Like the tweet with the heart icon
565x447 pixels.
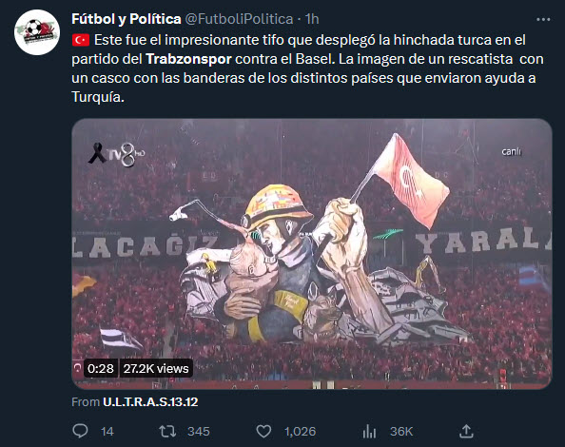[x=263, y=431]
